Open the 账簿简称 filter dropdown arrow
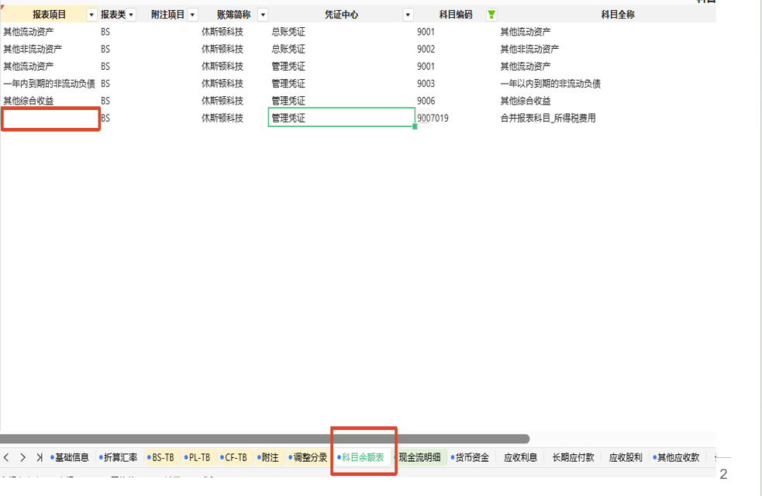The height and width of the screenshot is (496, 762). tap(263, 15)
